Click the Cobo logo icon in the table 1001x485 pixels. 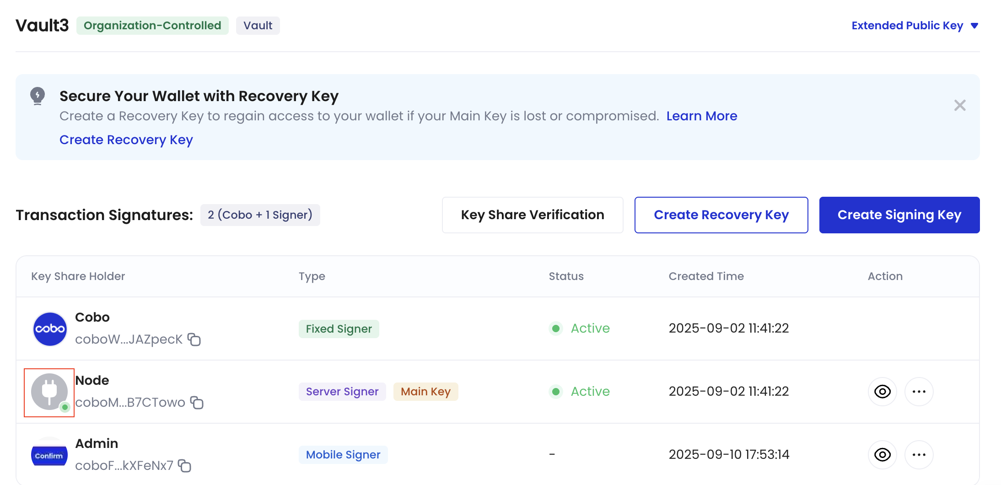[49, 329]
